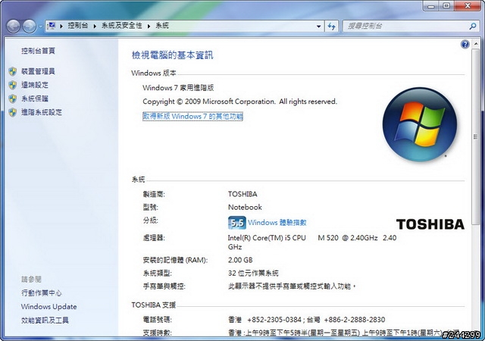Open 控制台首頁 link
This screenshot has height=341, width=485.
click(39, 51)
